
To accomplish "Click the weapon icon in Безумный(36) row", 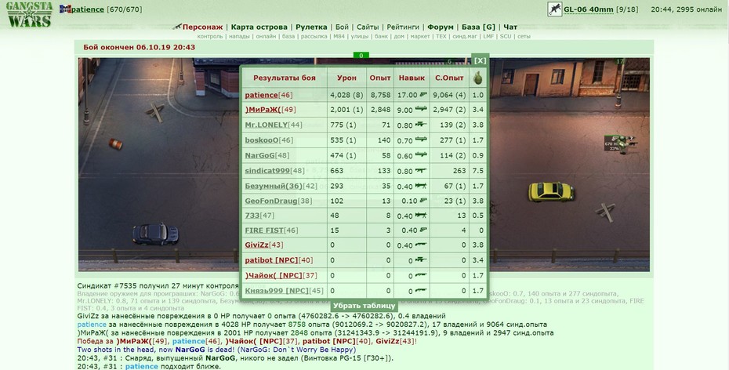I will (x=421, y=186).
